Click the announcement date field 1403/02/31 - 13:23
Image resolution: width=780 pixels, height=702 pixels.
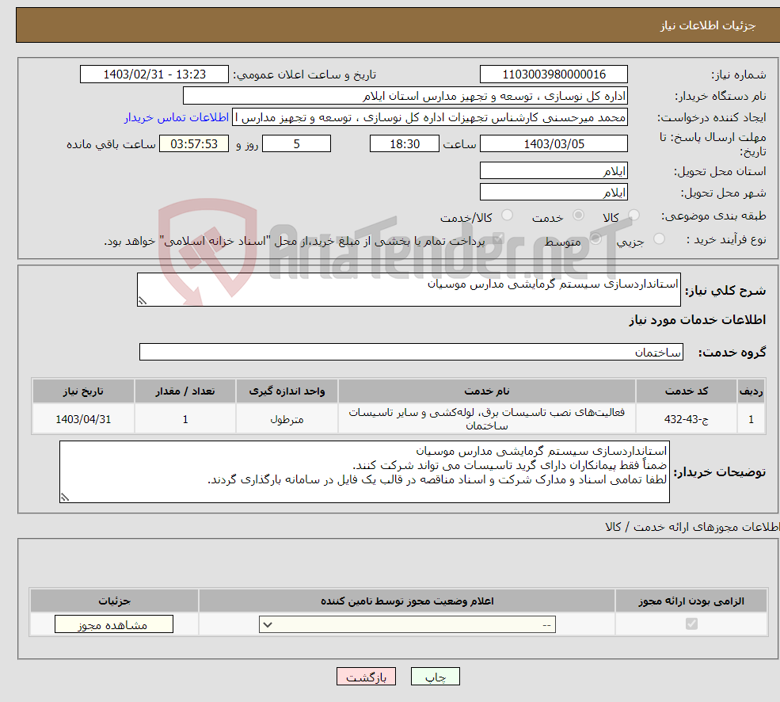[x=154, y=74]
